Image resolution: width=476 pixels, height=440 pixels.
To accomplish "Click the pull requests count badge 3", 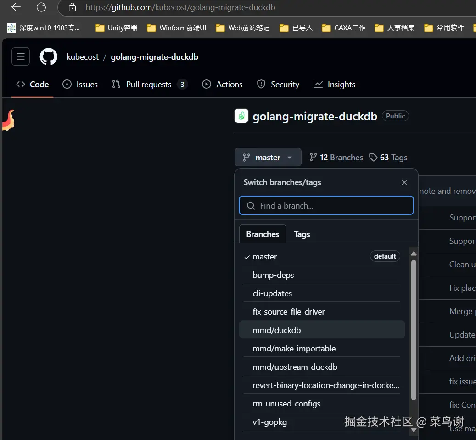I will [x=182, y=85].
